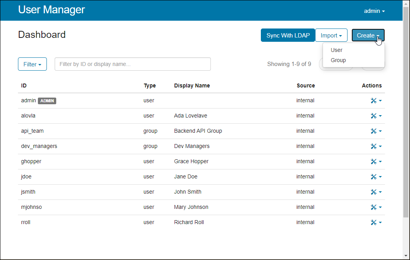
Task: Open the Import dropdown menu
Action: 331,36
